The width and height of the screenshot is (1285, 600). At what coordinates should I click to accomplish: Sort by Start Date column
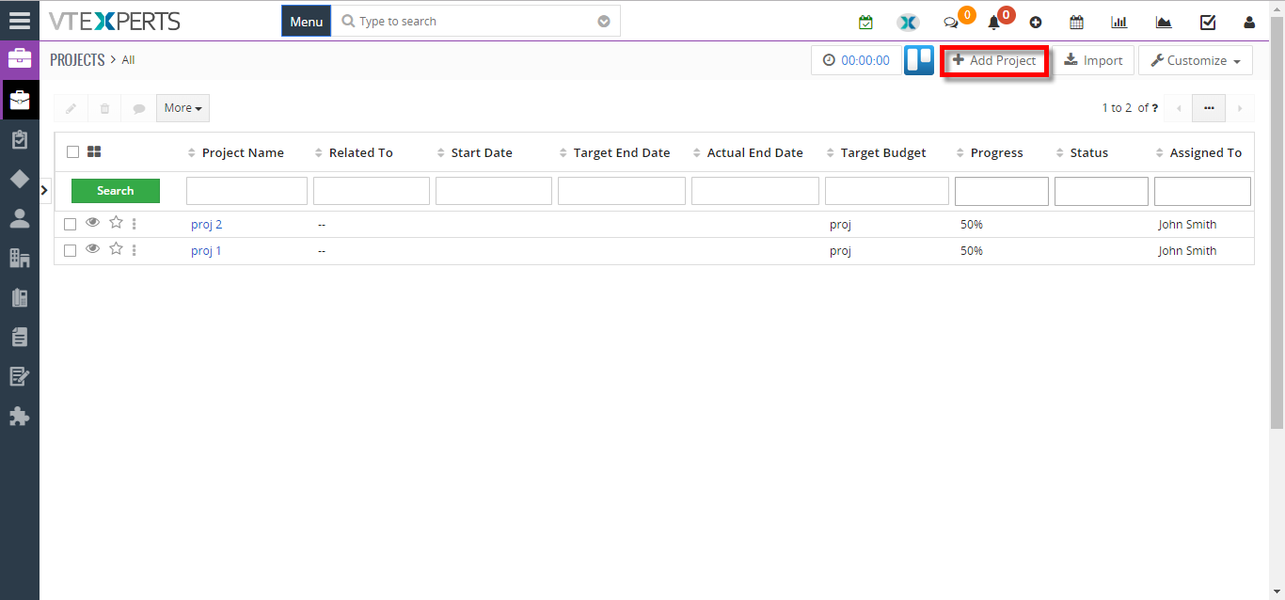click(x=482, y=152)
